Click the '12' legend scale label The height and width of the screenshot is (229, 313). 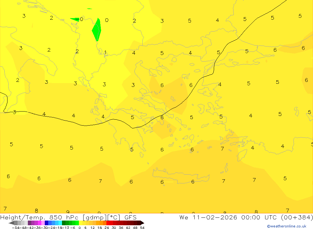click(92, 228)
